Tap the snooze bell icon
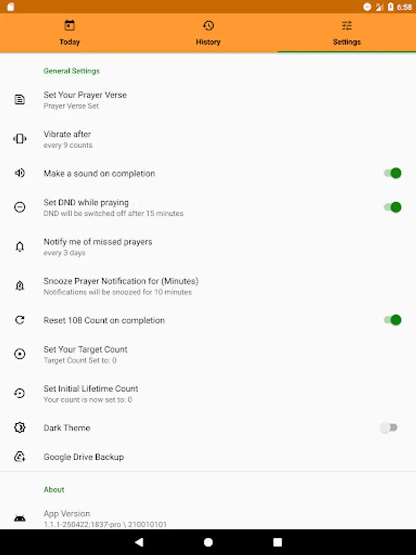Viewport: 416px width, 555px height. 20,286
